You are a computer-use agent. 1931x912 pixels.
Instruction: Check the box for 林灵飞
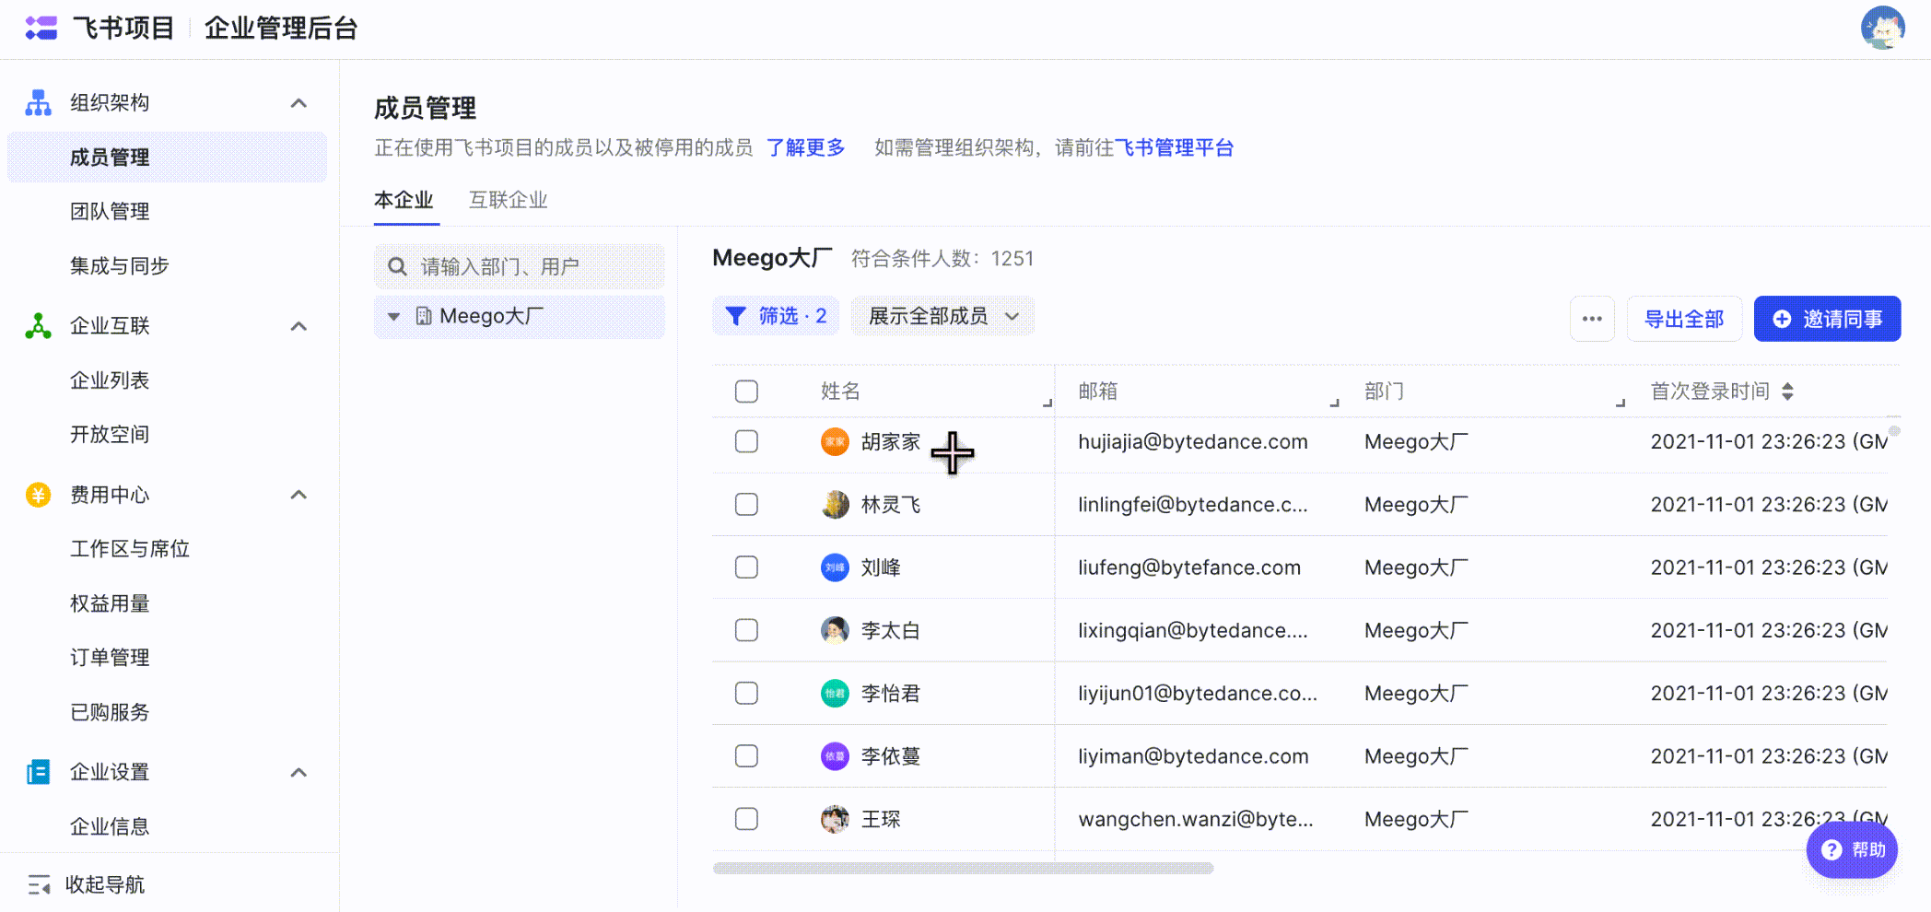[746, 505]
